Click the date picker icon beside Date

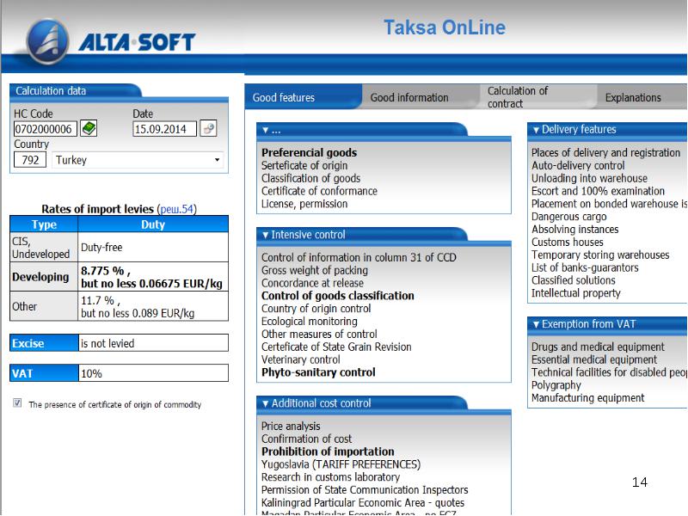[x=208, y=128]
